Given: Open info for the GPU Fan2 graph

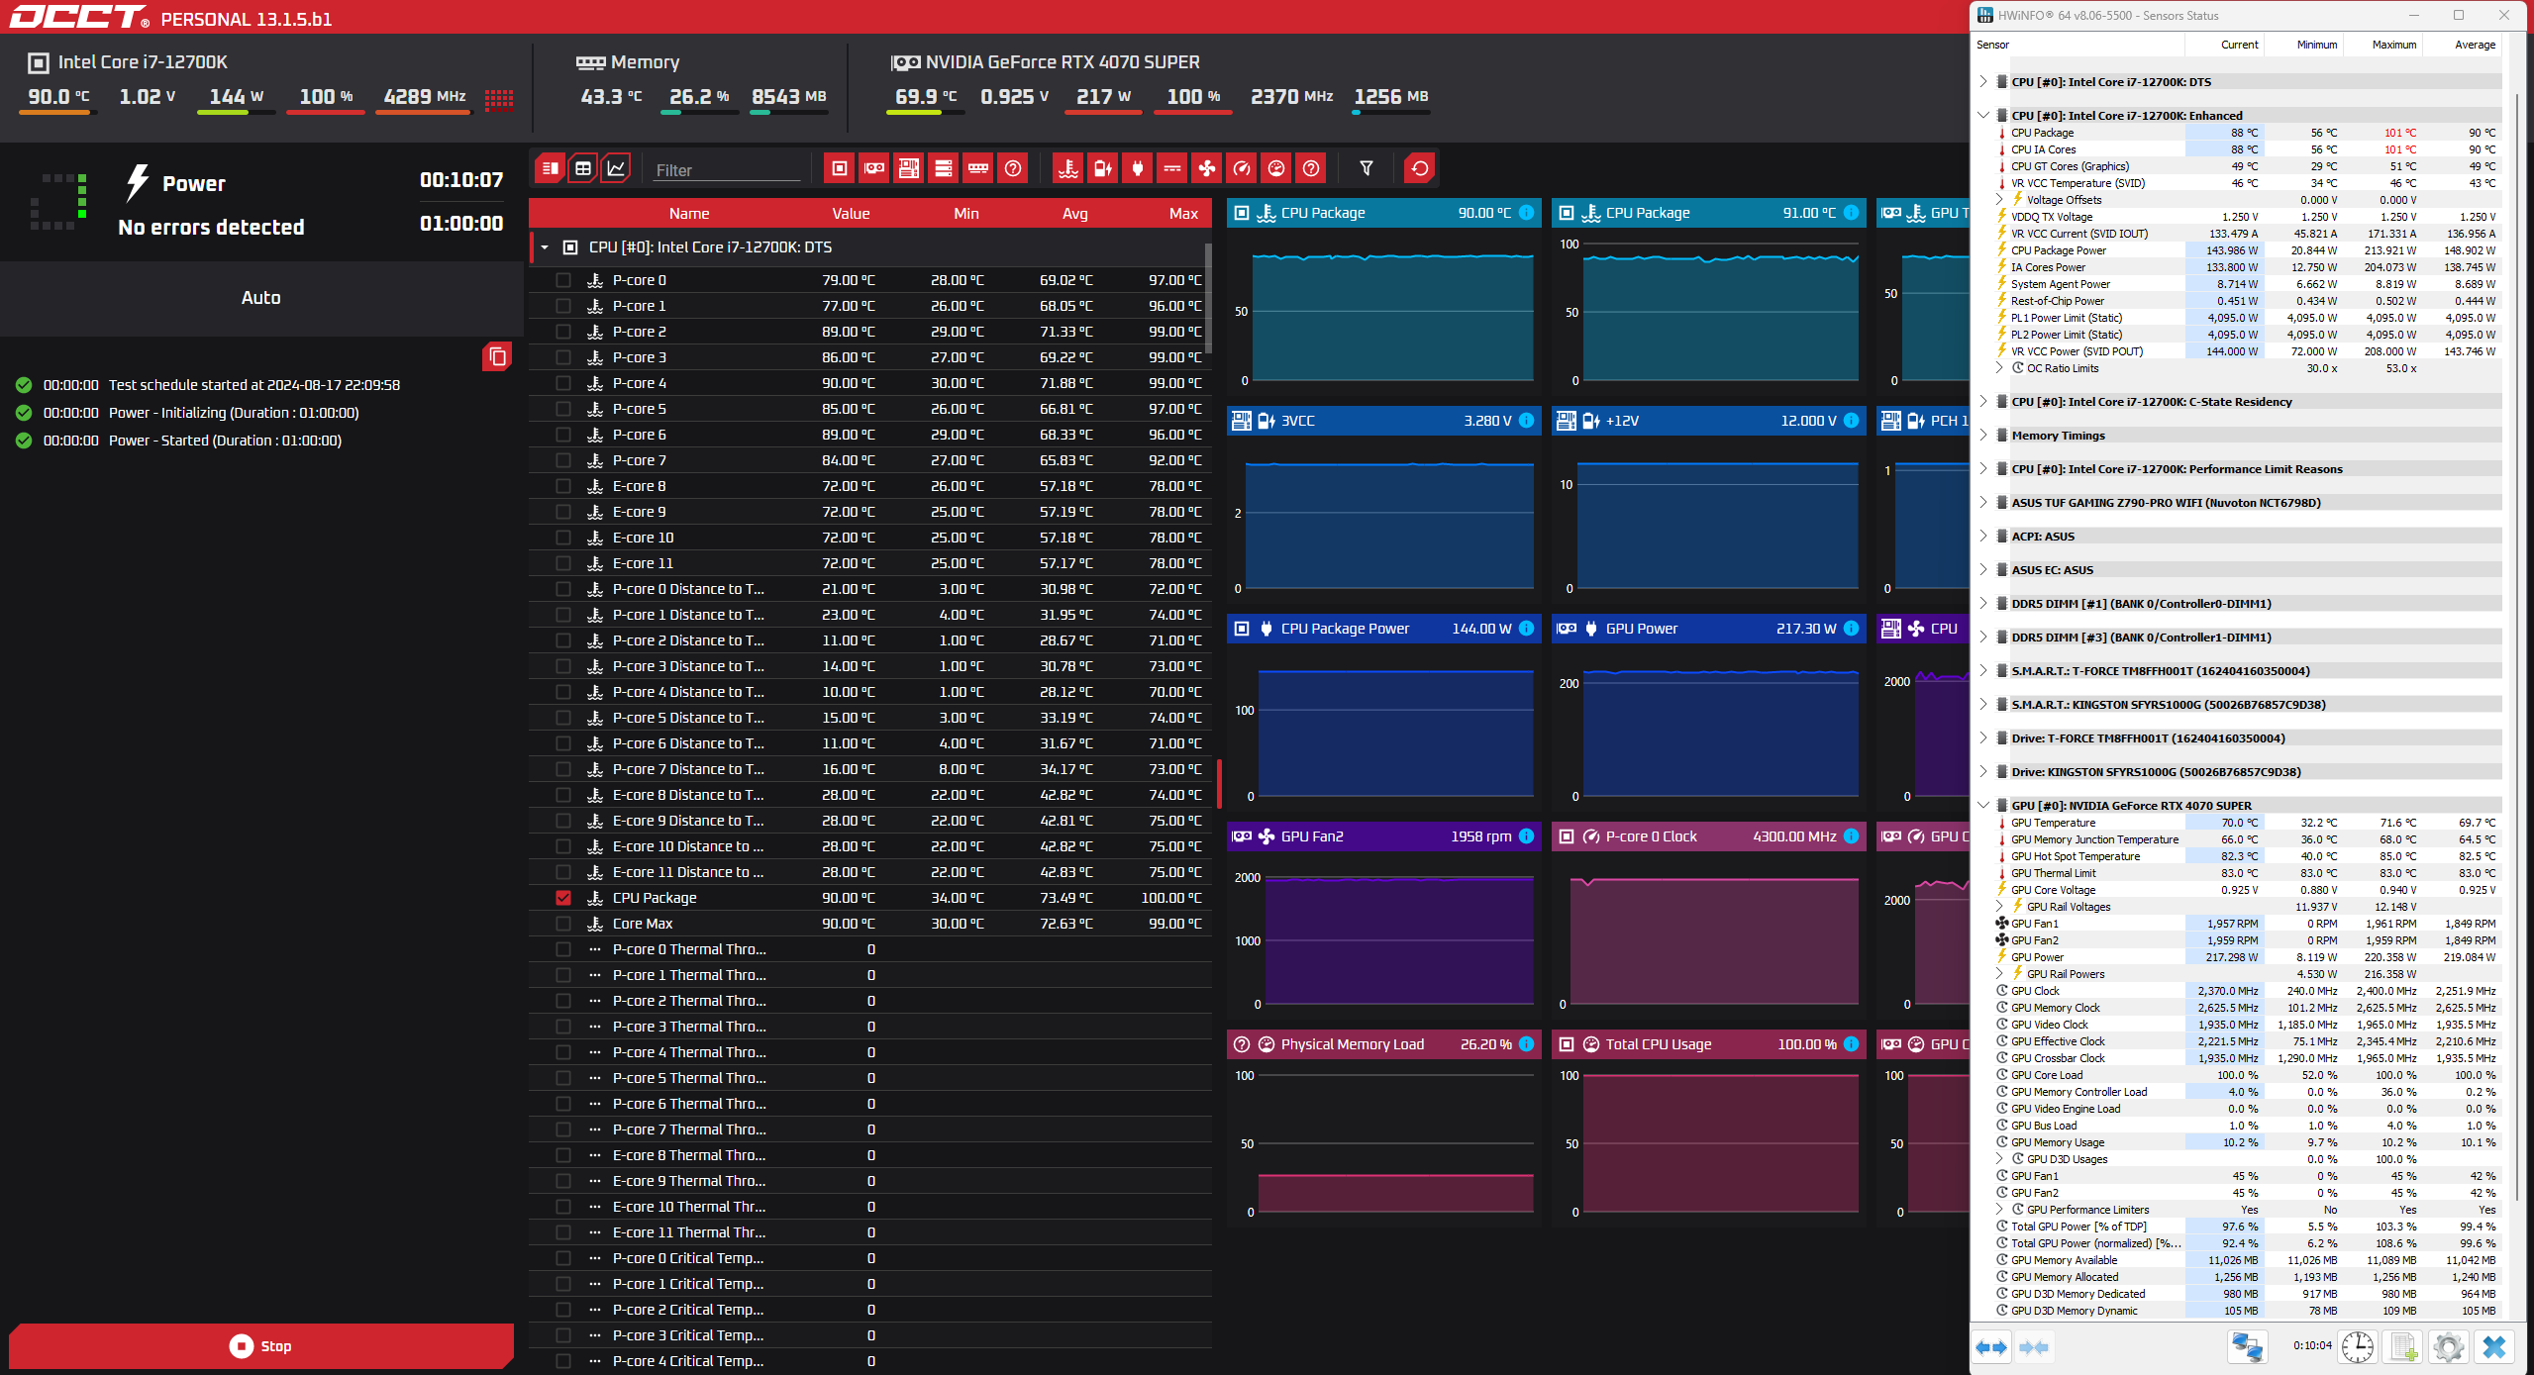Looking at the screenshot, I should click(1526, 836).
